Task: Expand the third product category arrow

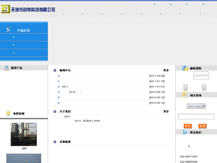Action: tap(13, 52)
